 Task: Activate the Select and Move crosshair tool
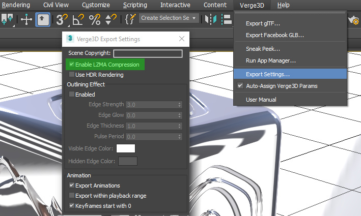point(26,19)
